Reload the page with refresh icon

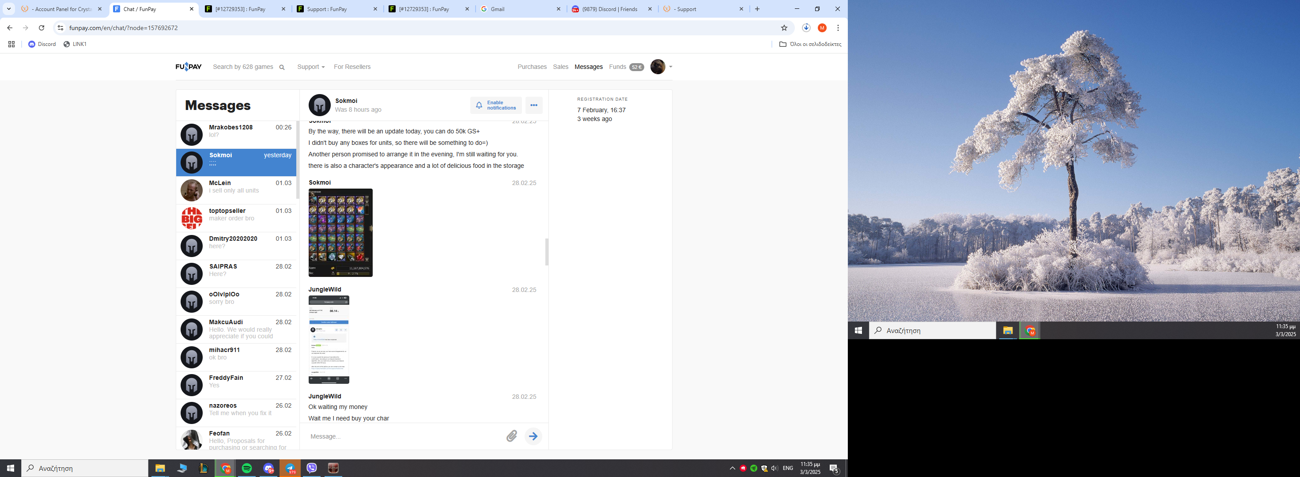point(42,28)
